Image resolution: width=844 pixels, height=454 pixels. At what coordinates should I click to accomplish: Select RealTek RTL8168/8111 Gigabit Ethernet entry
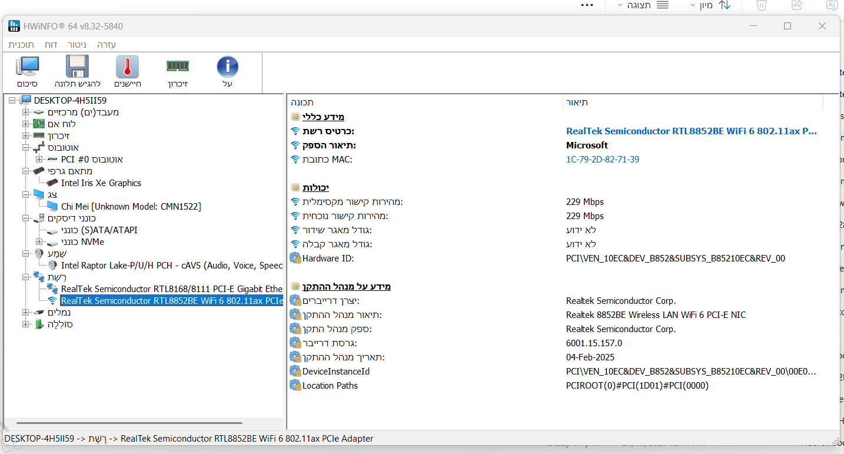(171, 289)
